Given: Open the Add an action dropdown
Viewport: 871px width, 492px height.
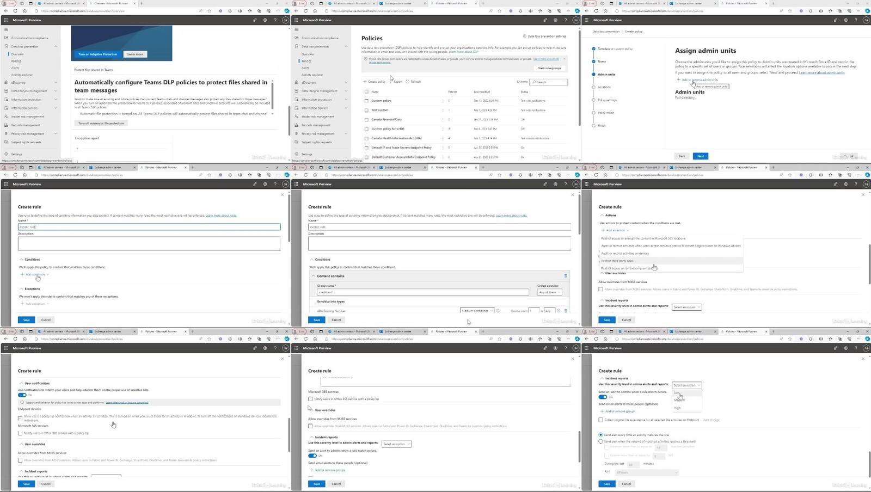Looking at the screenshot, I should (x=616, y=230).
